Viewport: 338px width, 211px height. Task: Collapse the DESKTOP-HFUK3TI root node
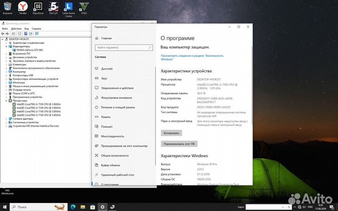coord(3,39)
